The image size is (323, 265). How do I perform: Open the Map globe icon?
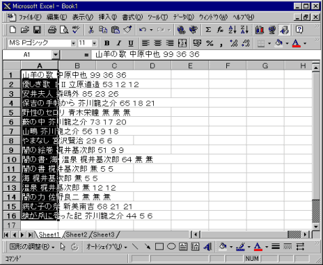271,30
